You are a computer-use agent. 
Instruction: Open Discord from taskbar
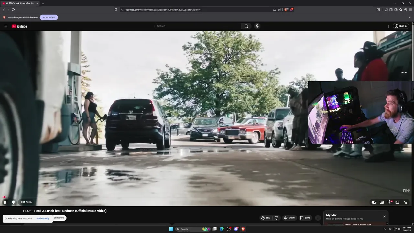pos(236,229)
